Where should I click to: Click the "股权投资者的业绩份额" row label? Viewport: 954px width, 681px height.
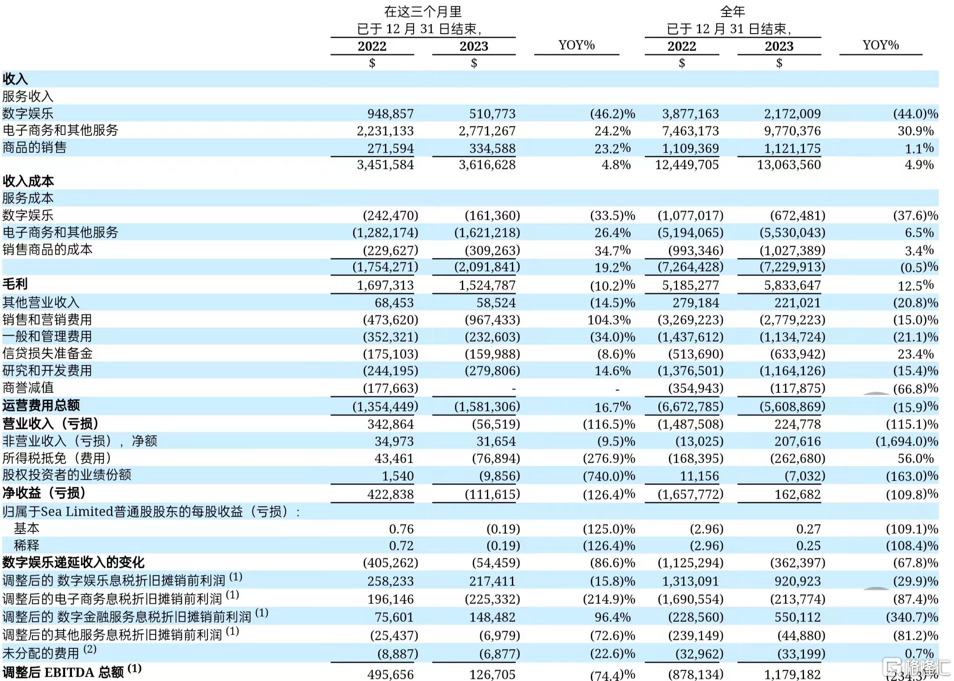click(67, 475)
